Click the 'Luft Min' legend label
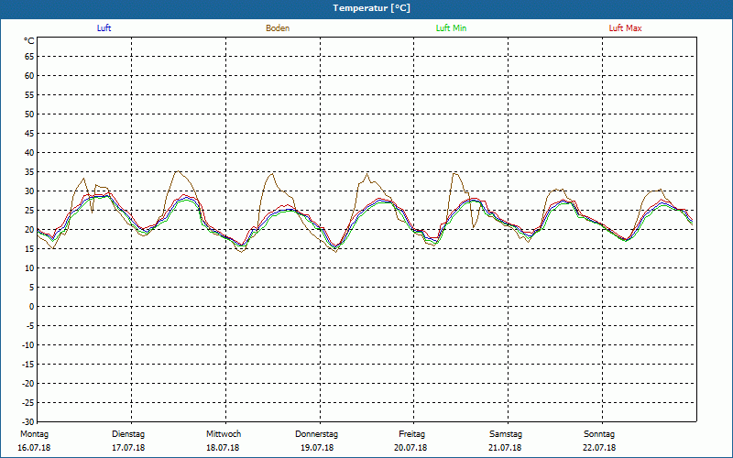The height and width of the screenshot is (458, 733). tap(451, 28)
